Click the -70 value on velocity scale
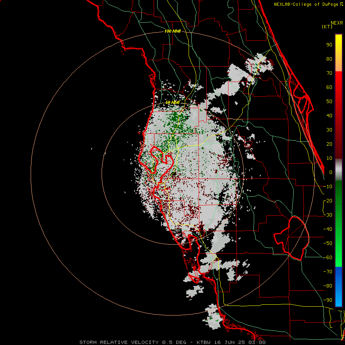 328,272
